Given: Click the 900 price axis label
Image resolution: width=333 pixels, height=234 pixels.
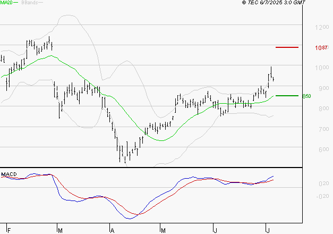Looking at the screenshot, I should click(x=323, y=88).
